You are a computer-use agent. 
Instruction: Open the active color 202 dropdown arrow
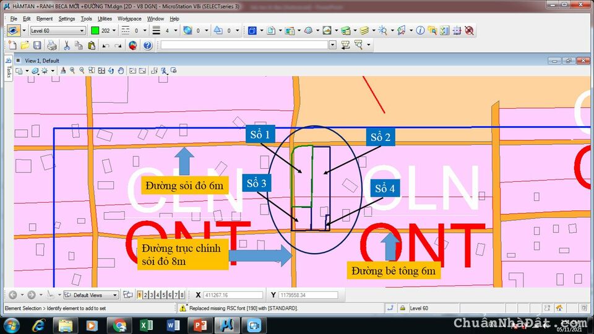pos(114,30)
